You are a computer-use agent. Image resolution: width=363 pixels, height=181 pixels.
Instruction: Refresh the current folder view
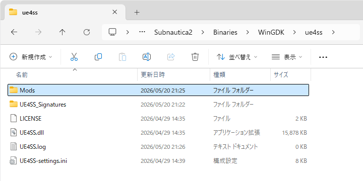[x=87, y=32]
